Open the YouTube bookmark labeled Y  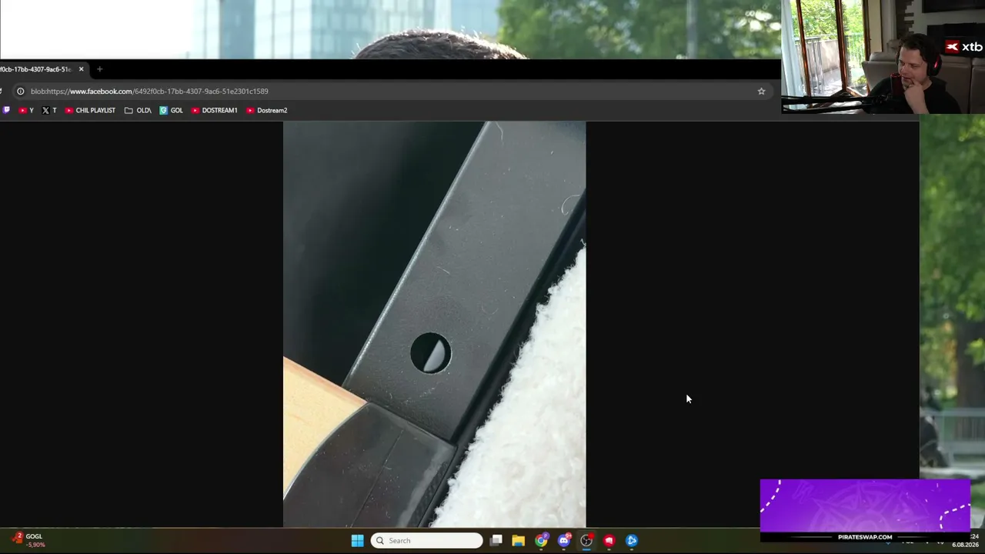coord(26,110)
